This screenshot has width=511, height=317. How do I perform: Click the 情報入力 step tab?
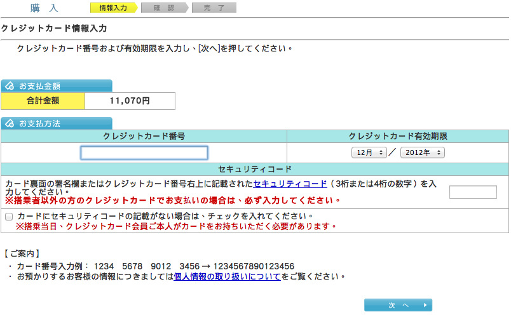(x=114, y=8)
